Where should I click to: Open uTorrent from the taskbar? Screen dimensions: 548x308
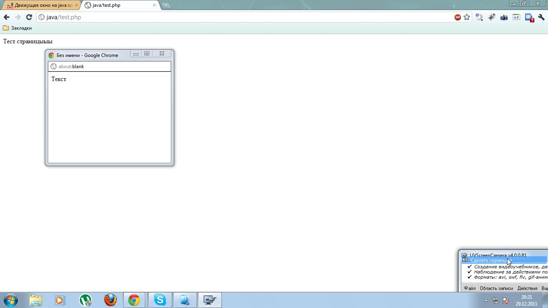click(x=85, y=300)
